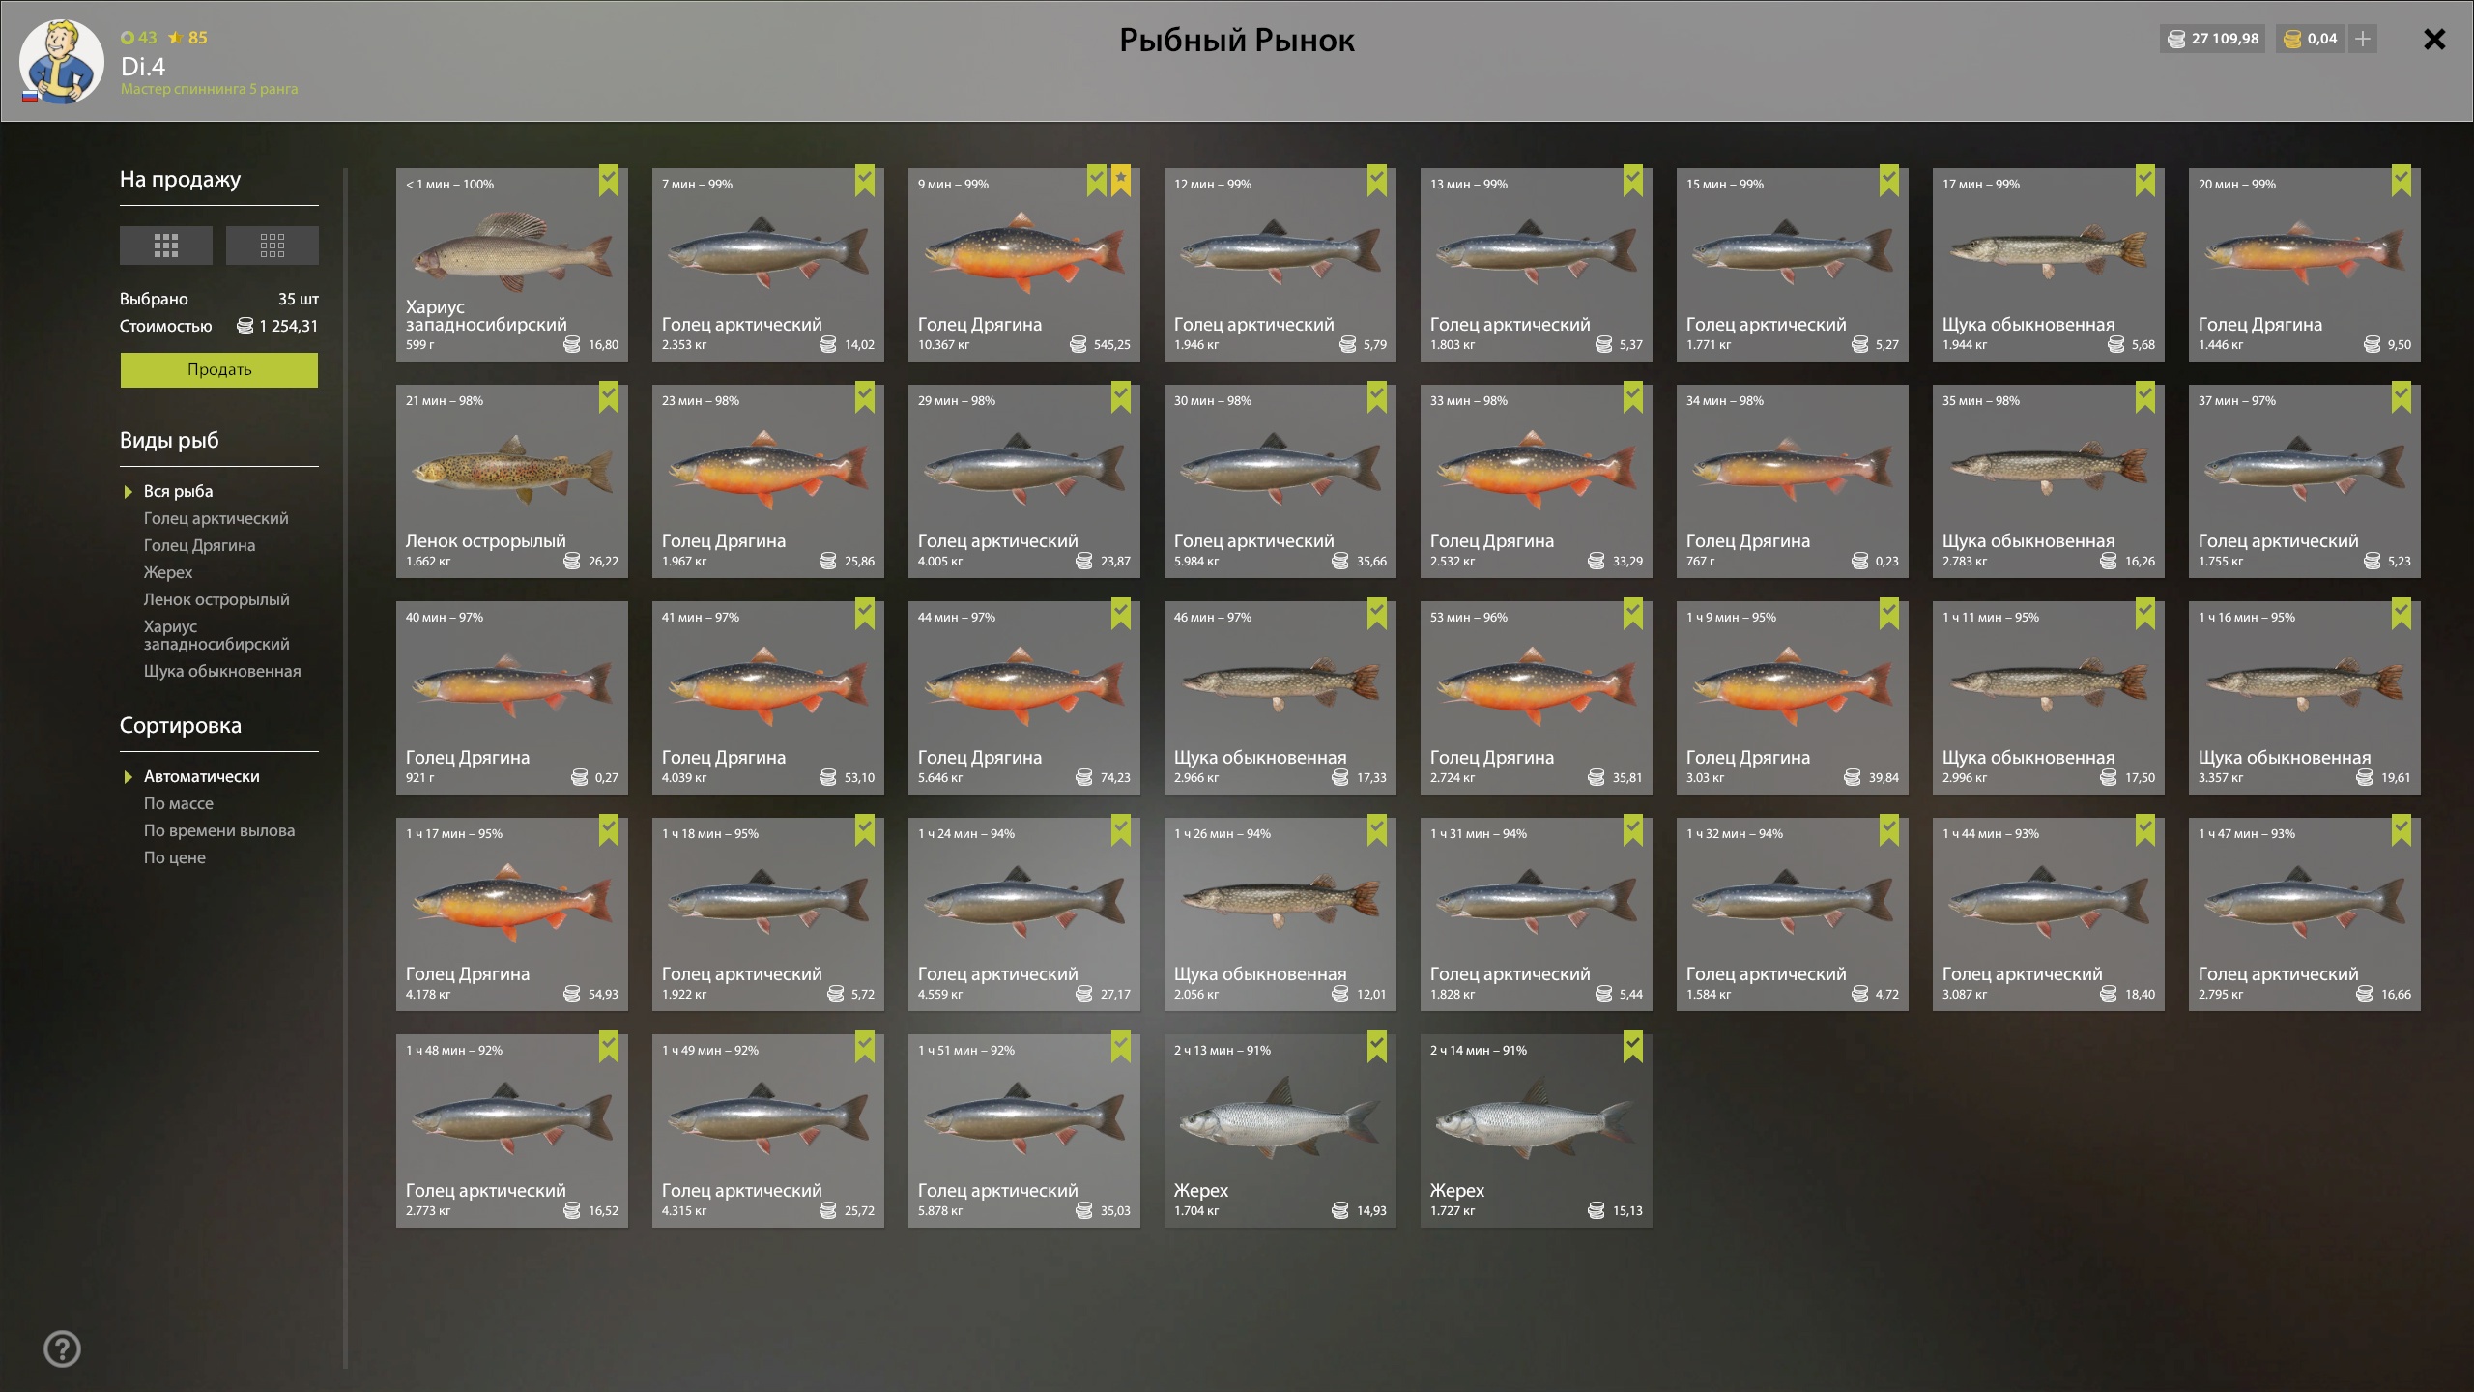Sort fish По цене
This screenshot has height=1392, width=2474.
(x=175, y=857)
